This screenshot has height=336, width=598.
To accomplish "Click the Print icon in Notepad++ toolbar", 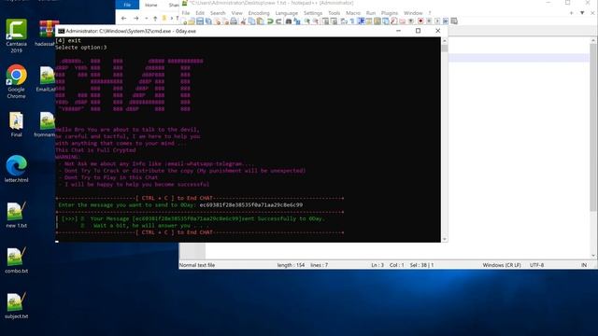I will (234, 21).
